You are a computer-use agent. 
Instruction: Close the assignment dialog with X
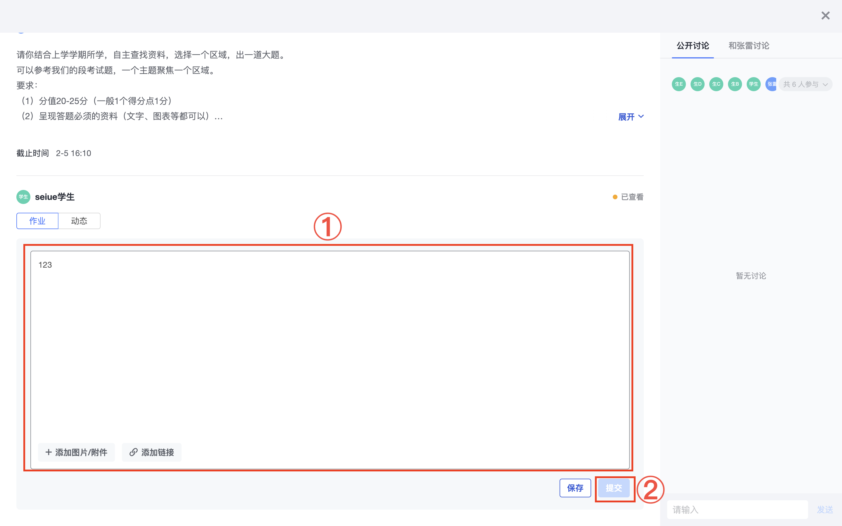point(825,16)
